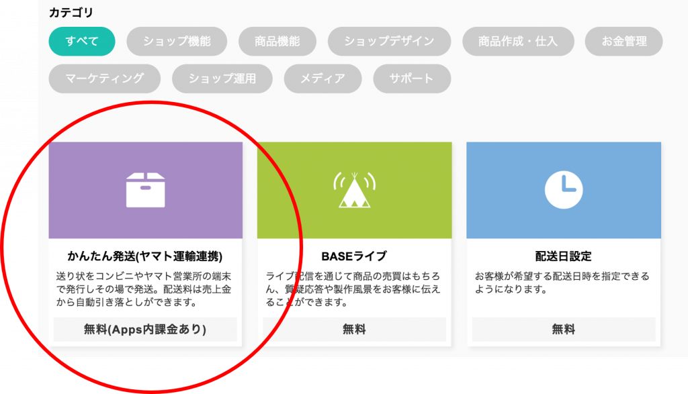Click 無料 label under 配送日設定
688x394 pixels.
pyautogui.click(x=564, y=329)
